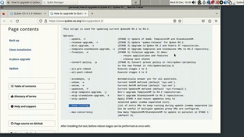The width and height of the screenshot is (244, 137).
Task: Expand the list all tabs dropdown
Action: [x=217, y=14]
